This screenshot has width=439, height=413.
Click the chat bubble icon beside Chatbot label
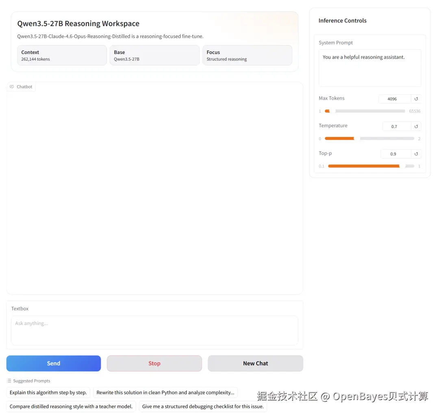(x=11, y=86)
